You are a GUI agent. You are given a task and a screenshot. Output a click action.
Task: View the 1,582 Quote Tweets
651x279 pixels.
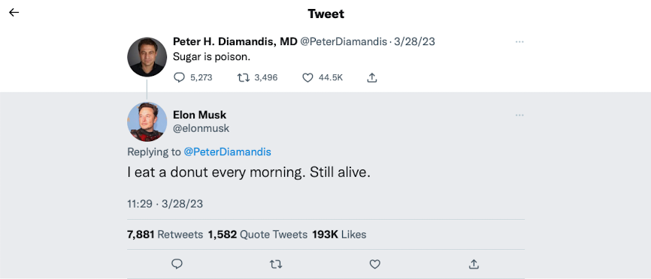pos(258,235)
